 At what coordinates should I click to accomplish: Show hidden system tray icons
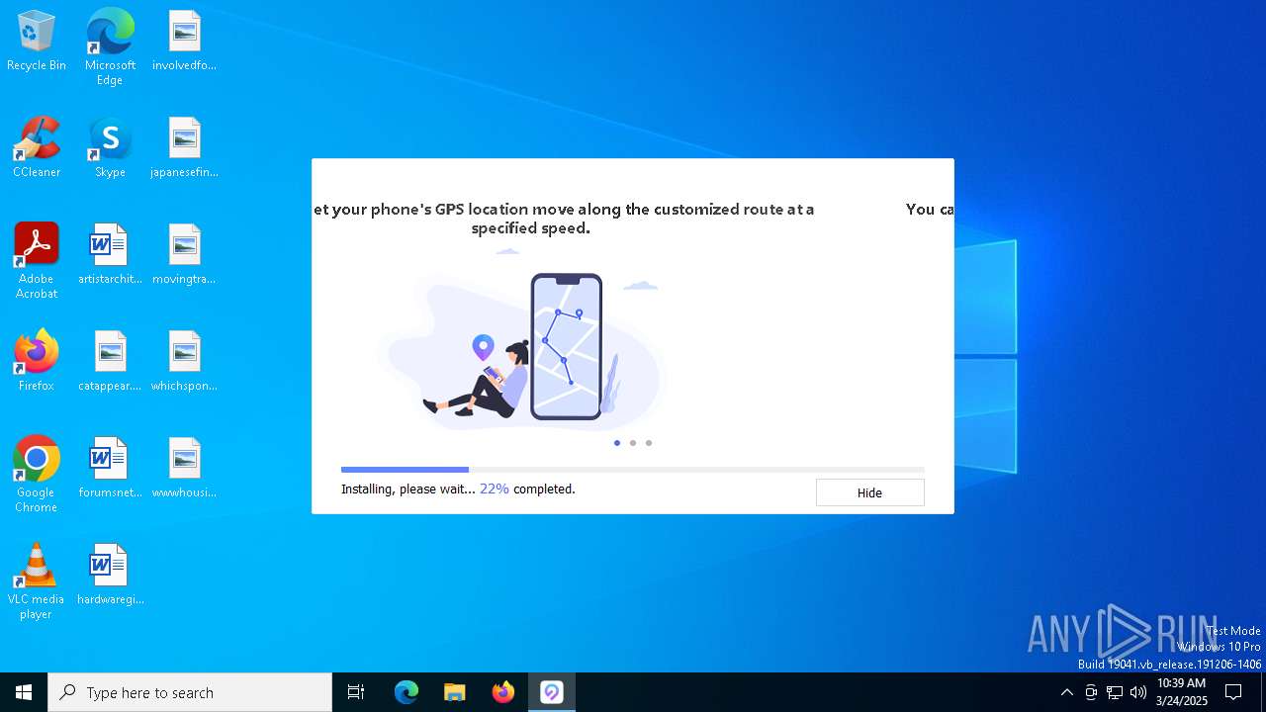(x=1066, y=692)
